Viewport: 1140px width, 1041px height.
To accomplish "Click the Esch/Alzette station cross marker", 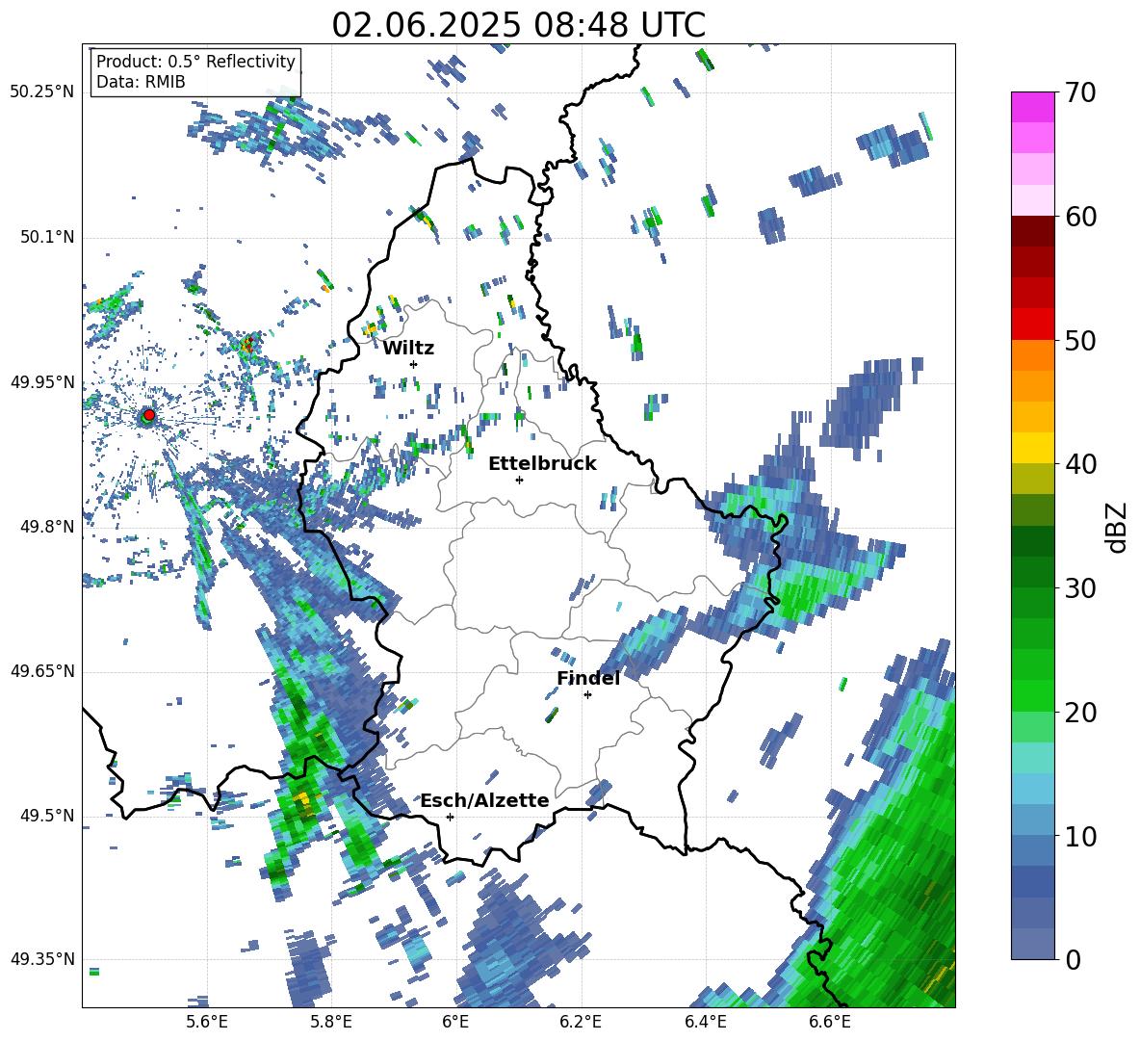I will (x=450, y=817).
